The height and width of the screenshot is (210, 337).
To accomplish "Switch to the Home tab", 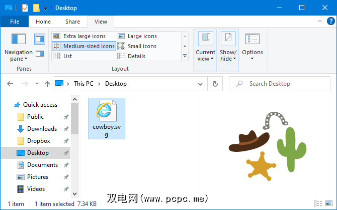I will [x=43, y=22].
